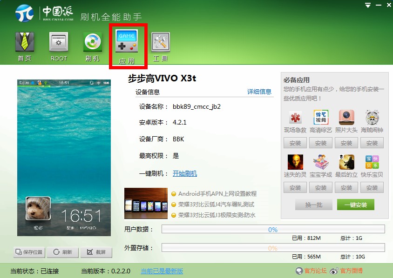Click the 照片大头 camera app icon

click(346, 117)
